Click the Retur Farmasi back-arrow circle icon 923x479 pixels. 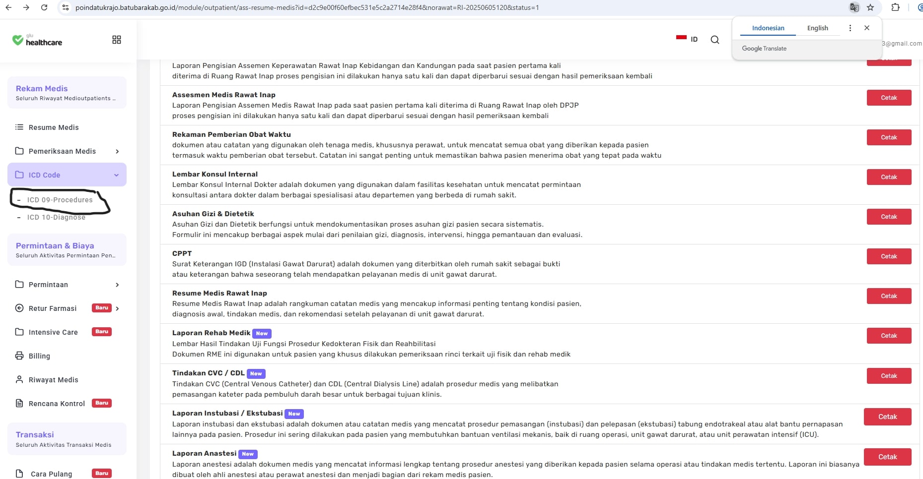[19, 308]
